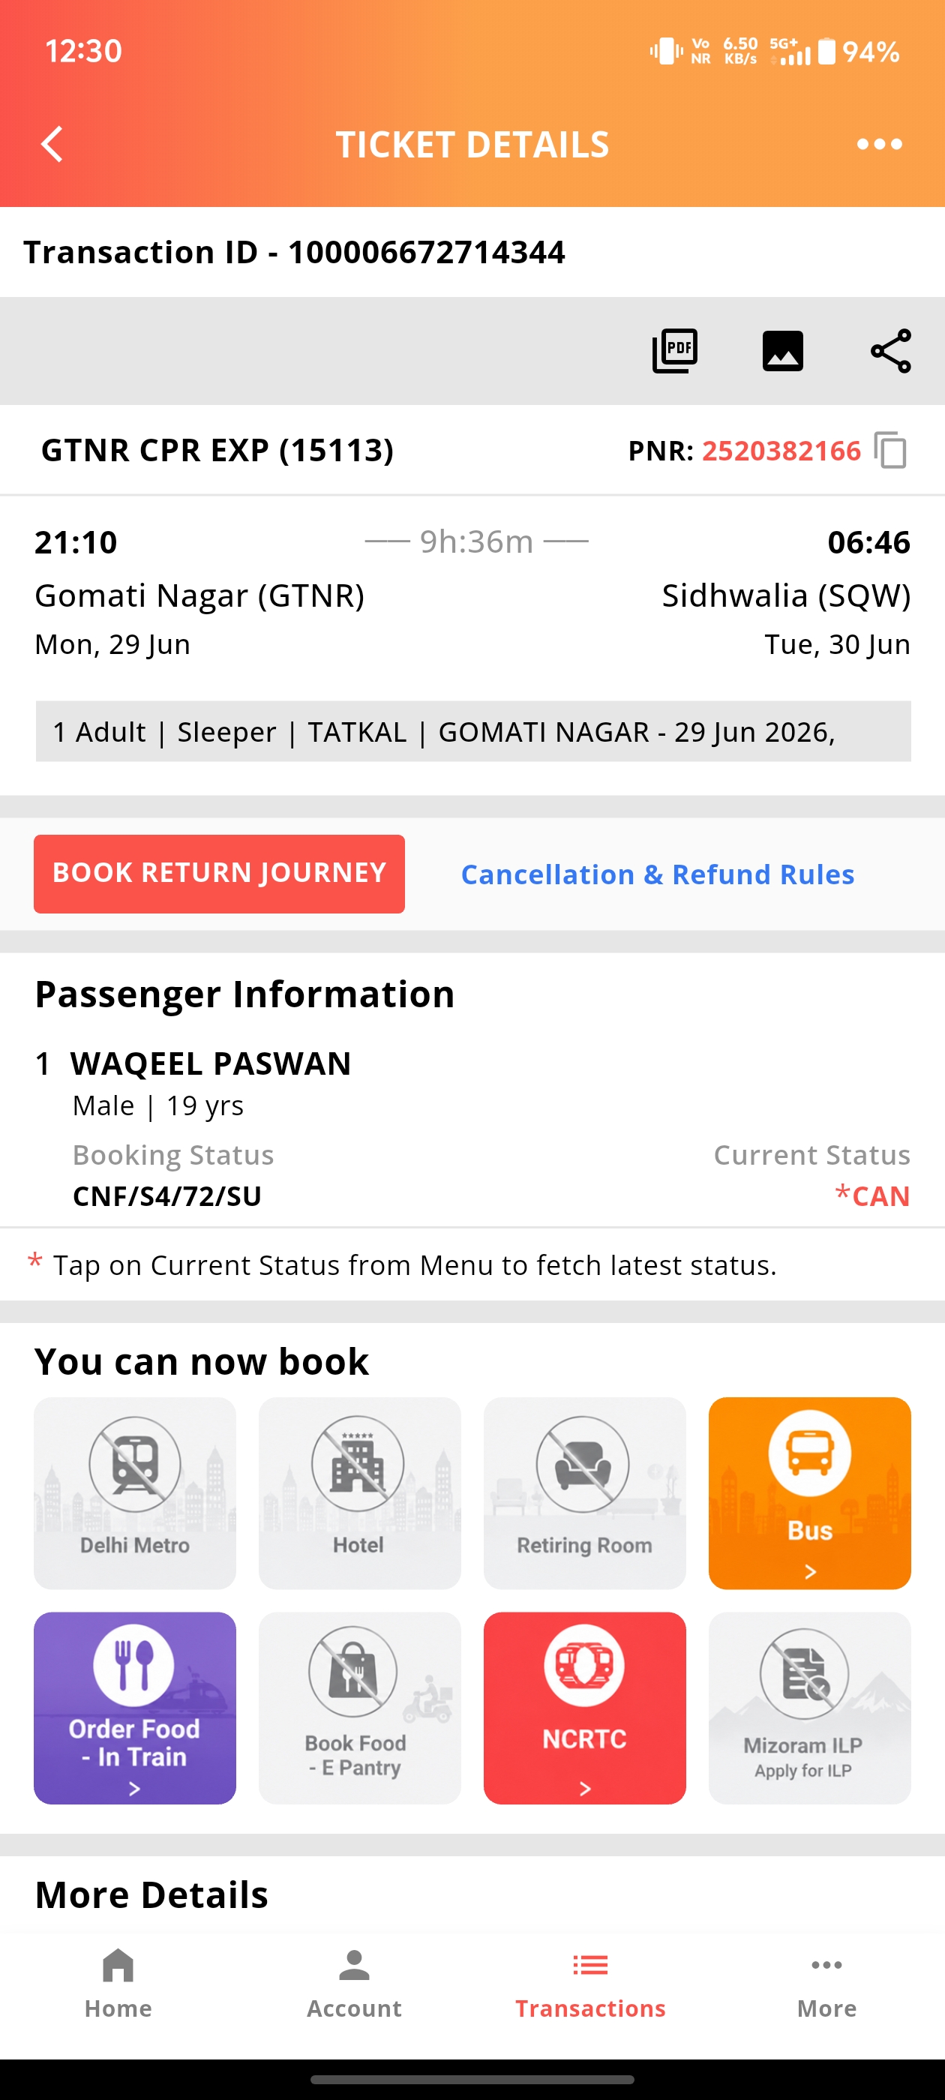Save ticket as image

[x=783, y=351]
